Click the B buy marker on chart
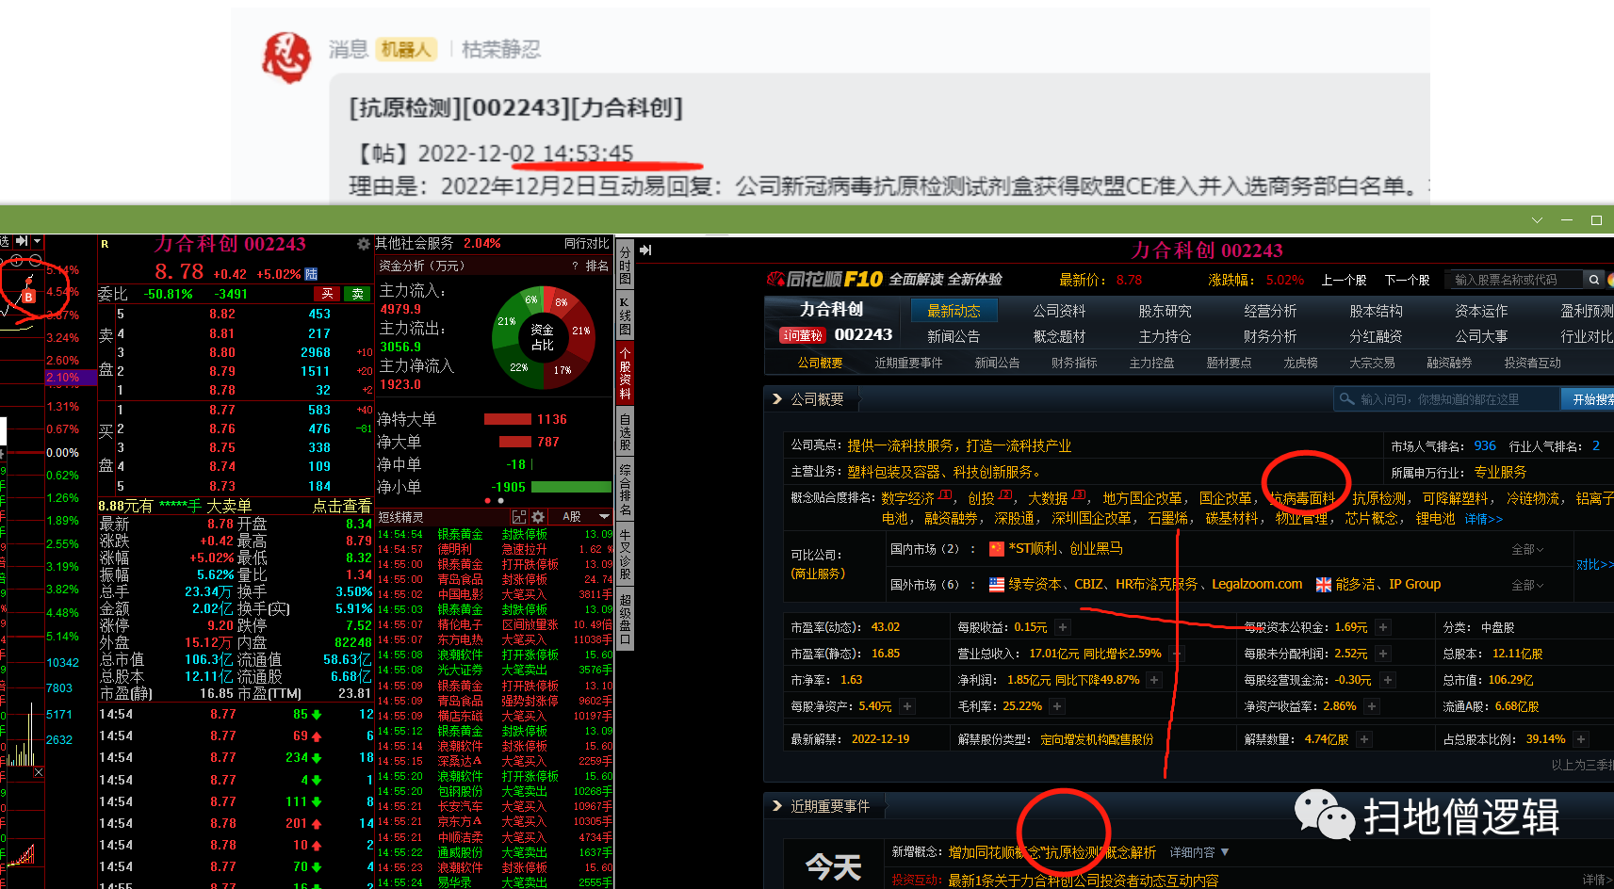 tap(28, 296)
